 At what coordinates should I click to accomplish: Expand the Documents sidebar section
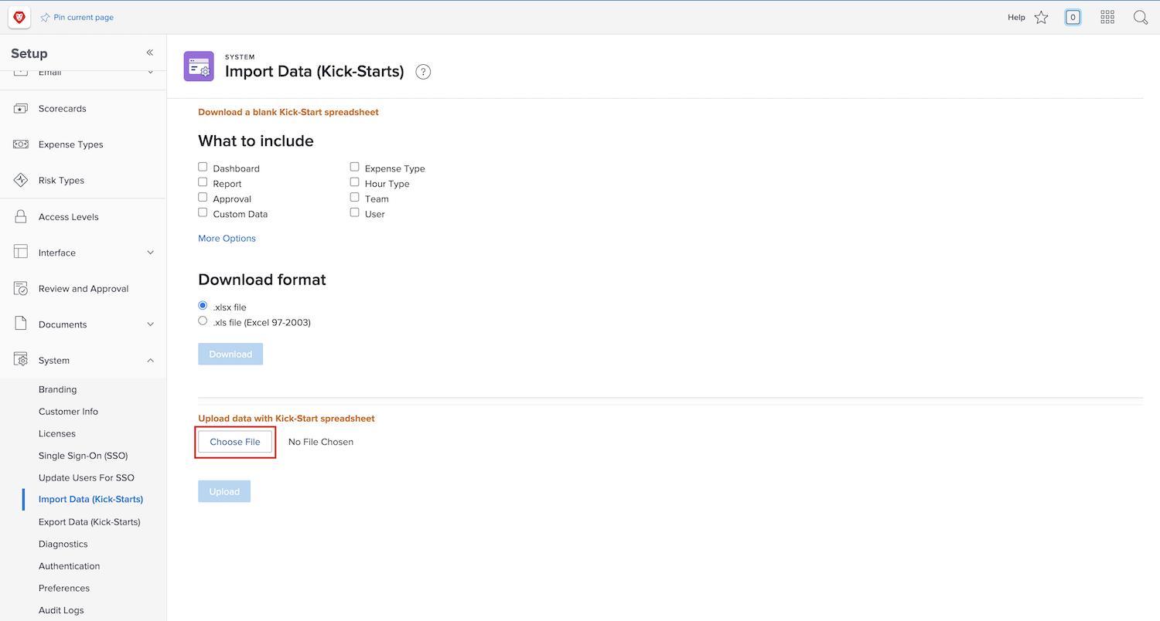click(x=150, y=324)
